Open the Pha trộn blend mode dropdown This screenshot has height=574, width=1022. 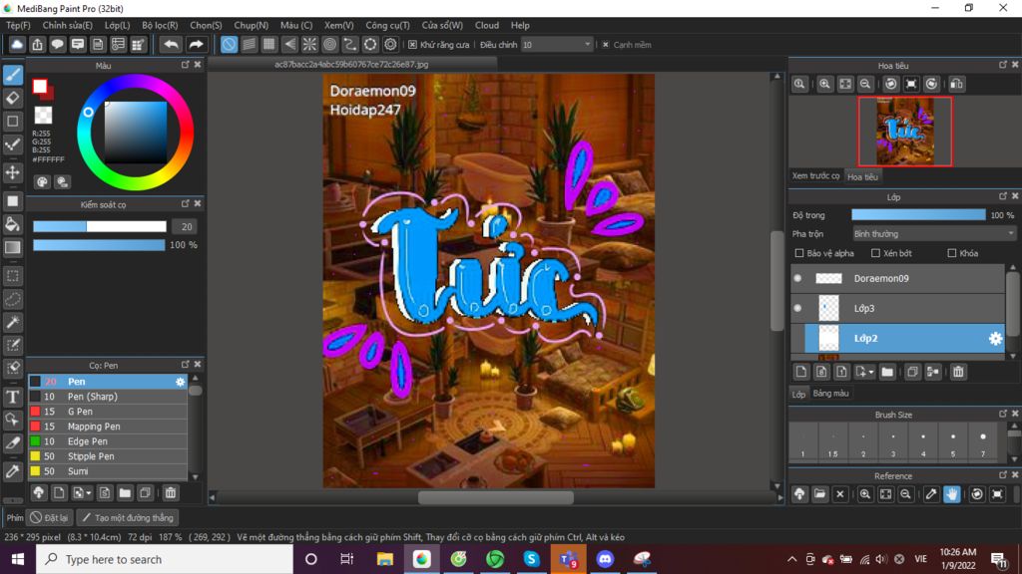coord(934,233)
